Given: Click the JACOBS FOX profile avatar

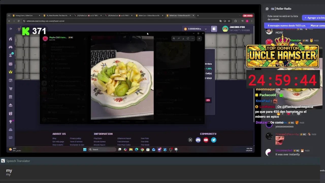Looking at the screenshot, I should tap(225, 29).
